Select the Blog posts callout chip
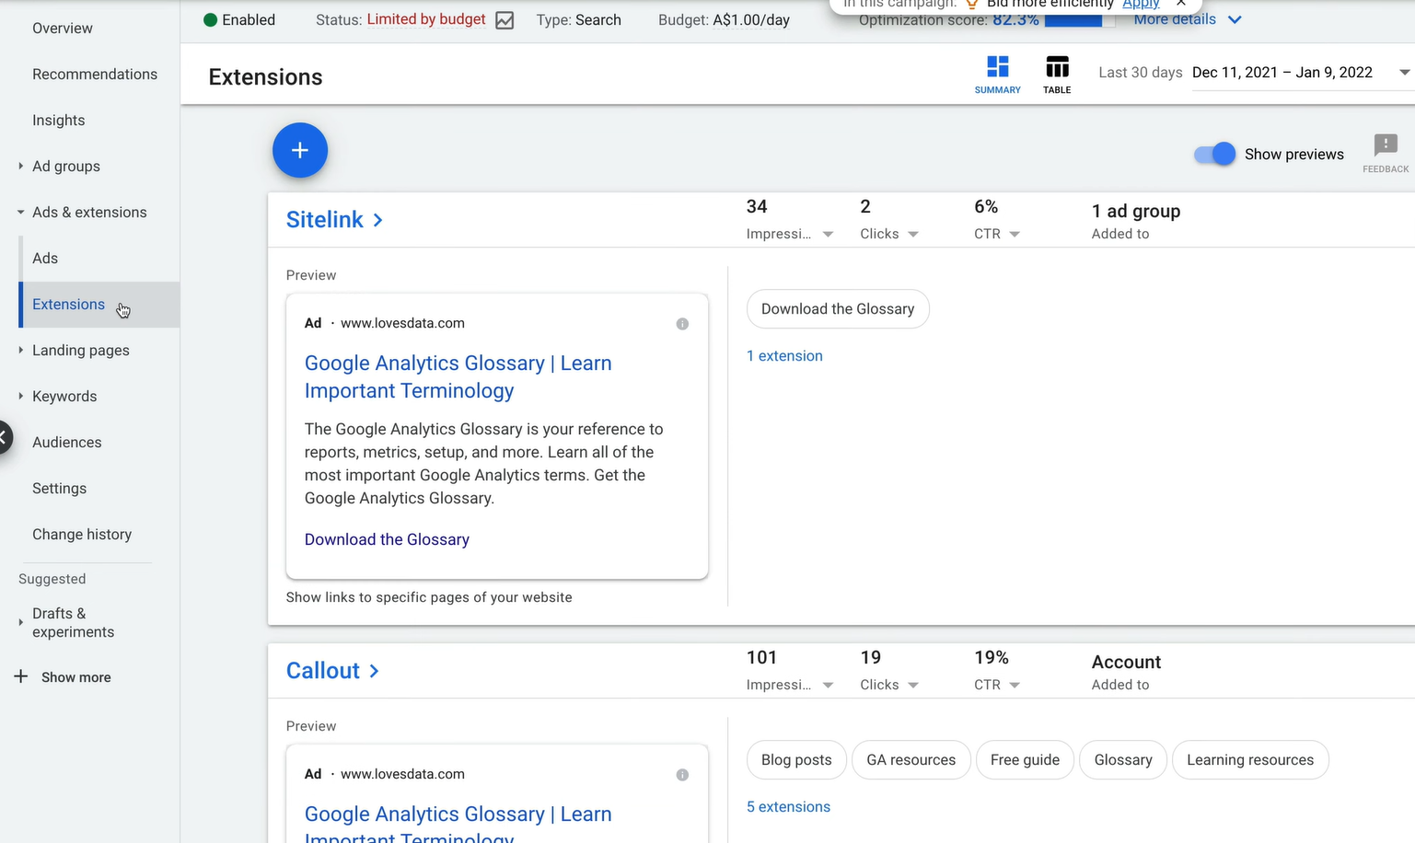This screenshot has width=1415, height=843. [795, 759]
